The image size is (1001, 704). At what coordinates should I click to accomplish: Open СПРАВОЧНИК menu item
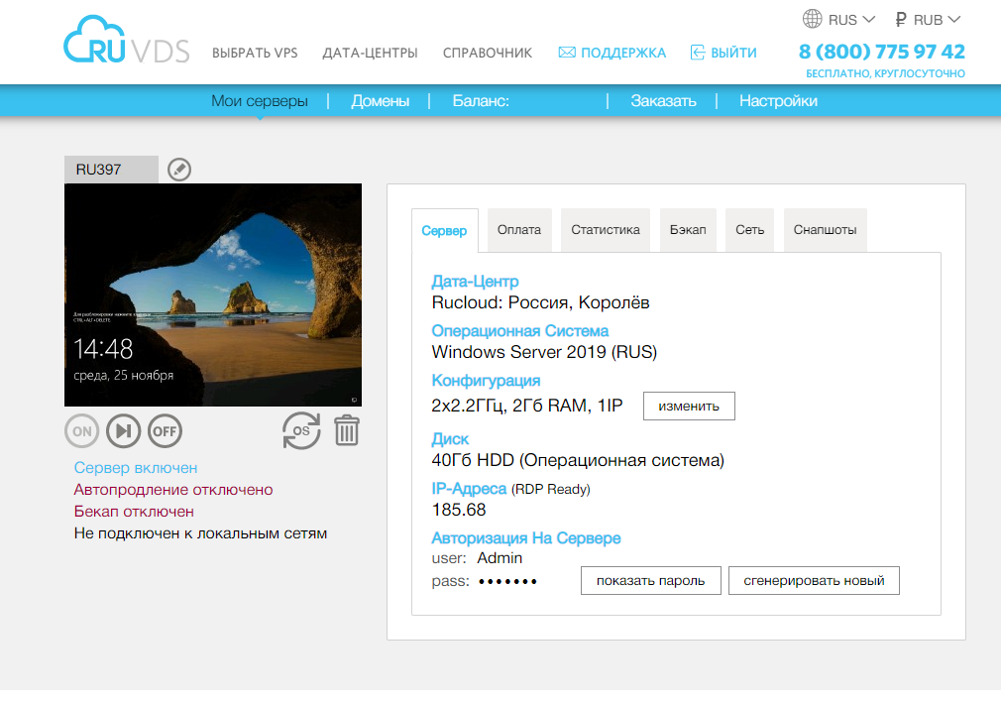(x=488, y=53)
